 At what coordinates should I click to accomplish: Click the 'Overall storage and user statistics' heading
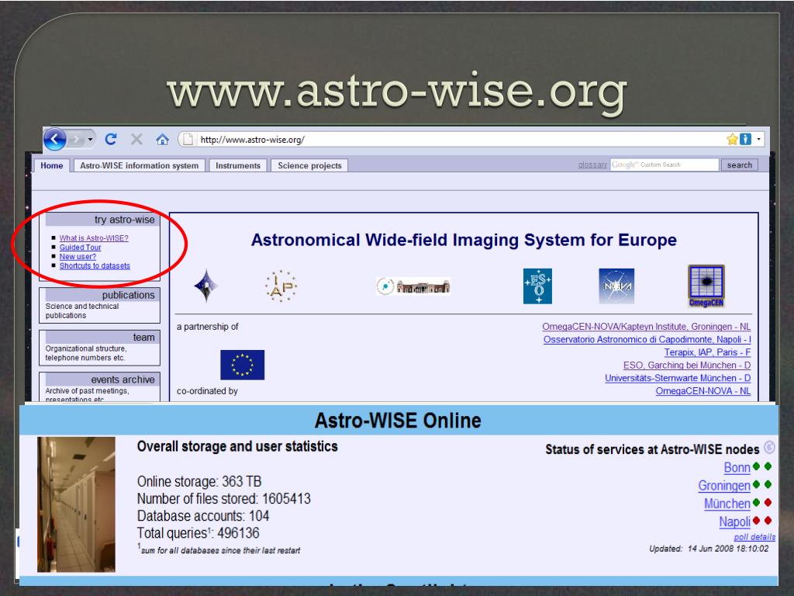(x=237, y=446)
